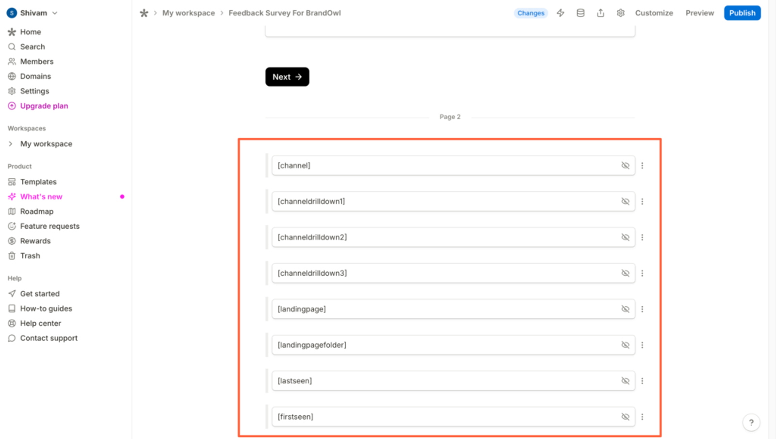The image size is (776, 439).
Task: Click Preview in top bar
Action: [x=699, y=13]
